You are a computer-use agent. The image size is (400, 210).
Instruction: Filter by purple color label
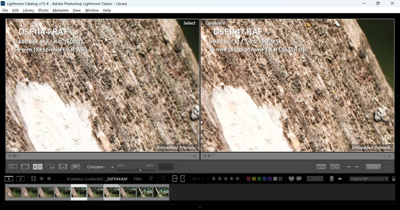[x=270, y=179]
